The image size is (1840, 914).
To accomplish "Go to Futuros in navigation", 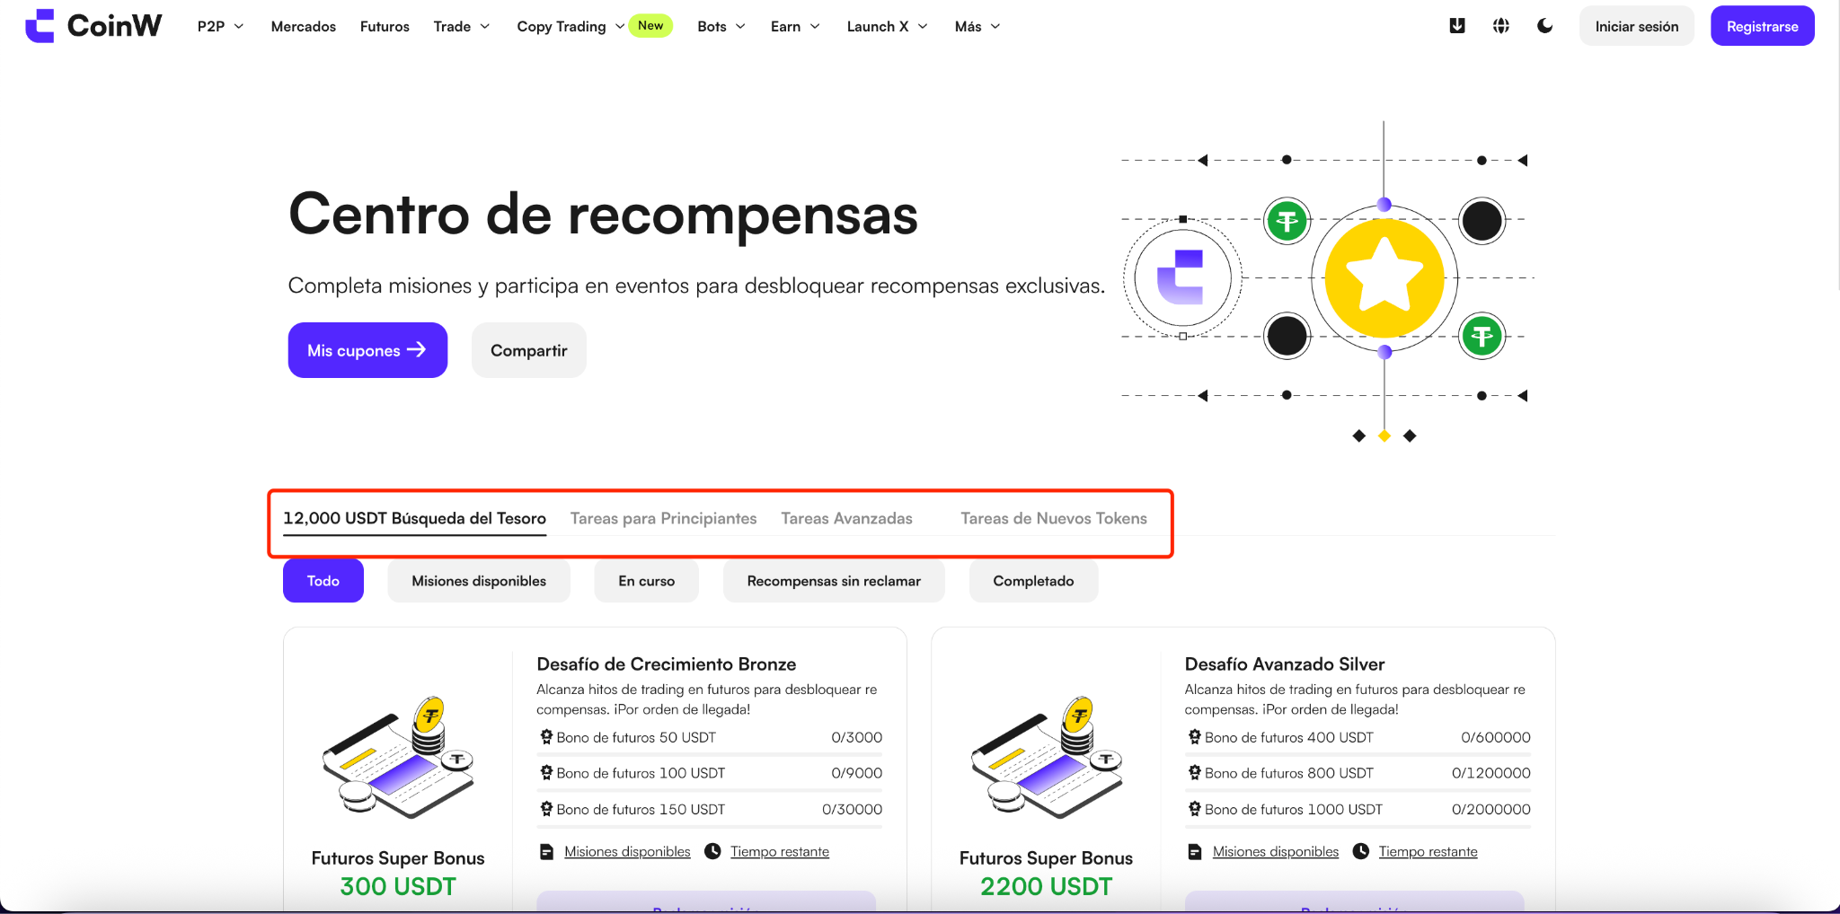I will click(x=385, y=27).
